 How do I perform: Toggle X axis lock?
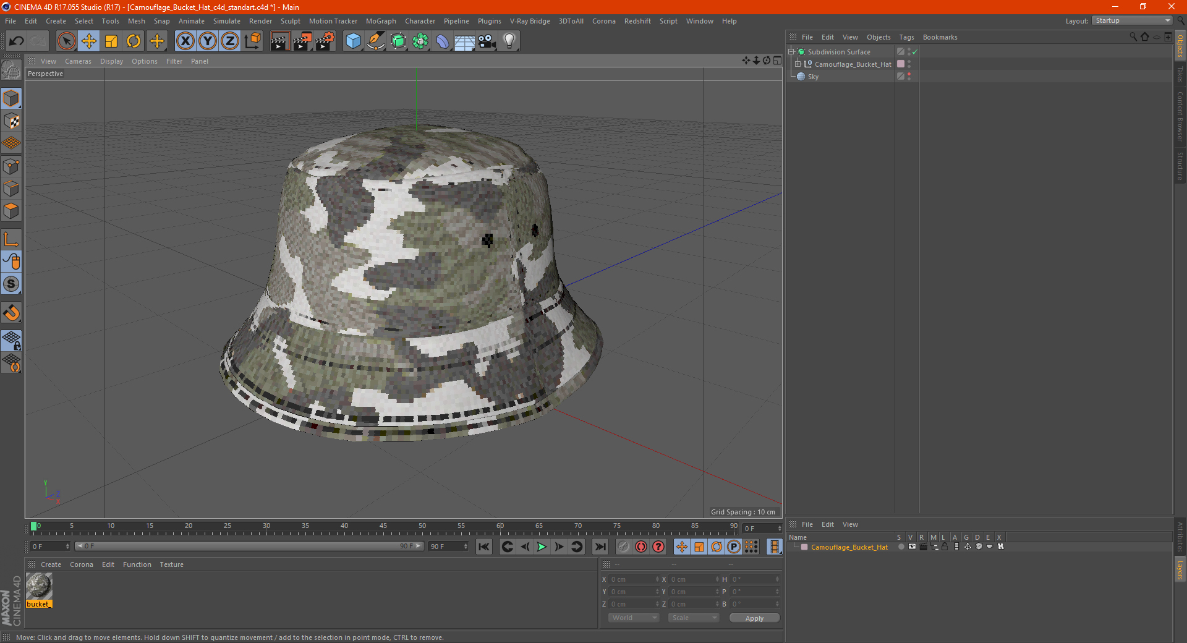[185, 41]
